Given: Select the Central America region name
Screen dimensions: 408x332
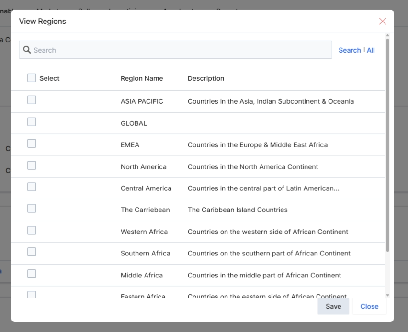Looking at the screenshot, I should (146, 188).
